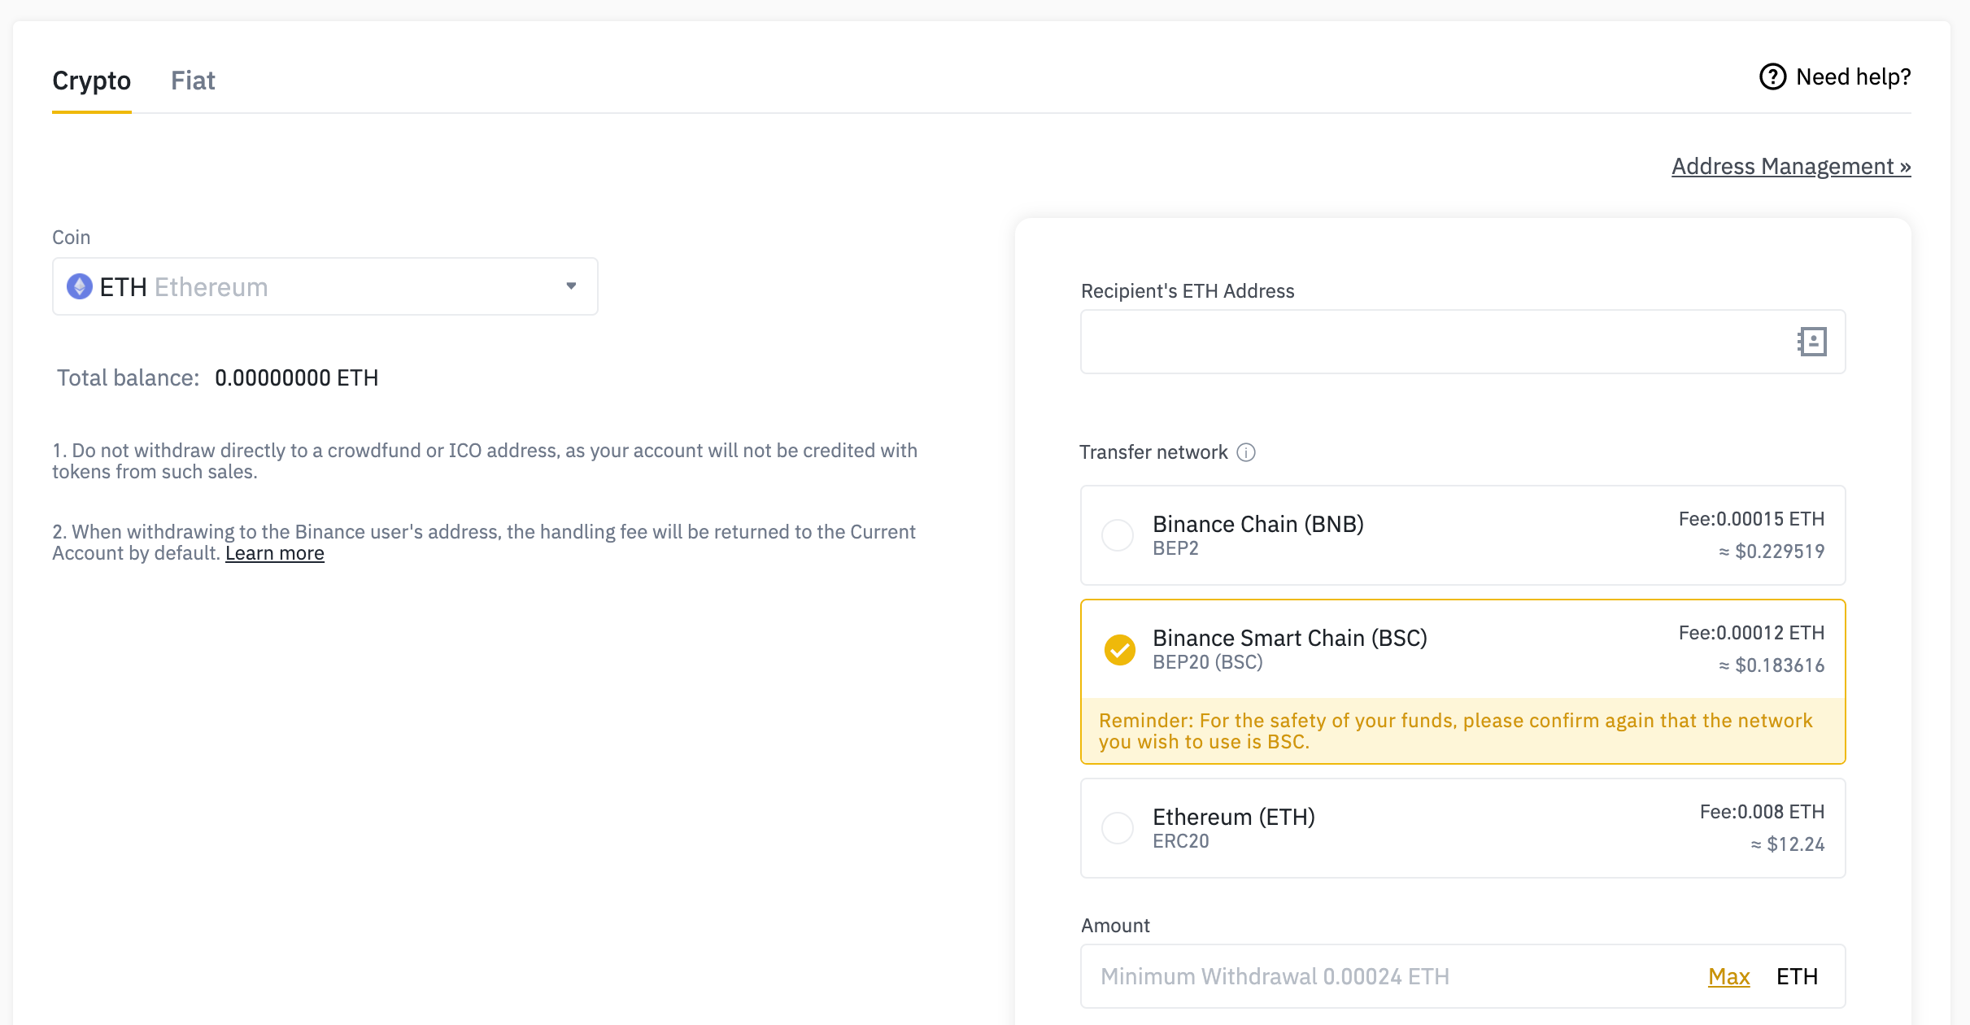Click the BEP2 network fee amount
Screen dimensions: 1970x1025
point(1751,519)
